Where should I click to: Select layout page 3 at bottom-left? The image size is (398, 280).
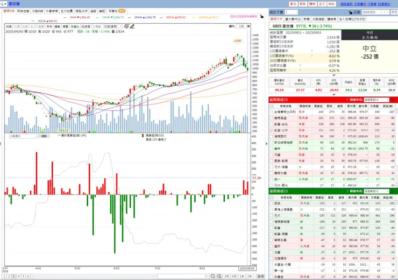coord(13,276)
